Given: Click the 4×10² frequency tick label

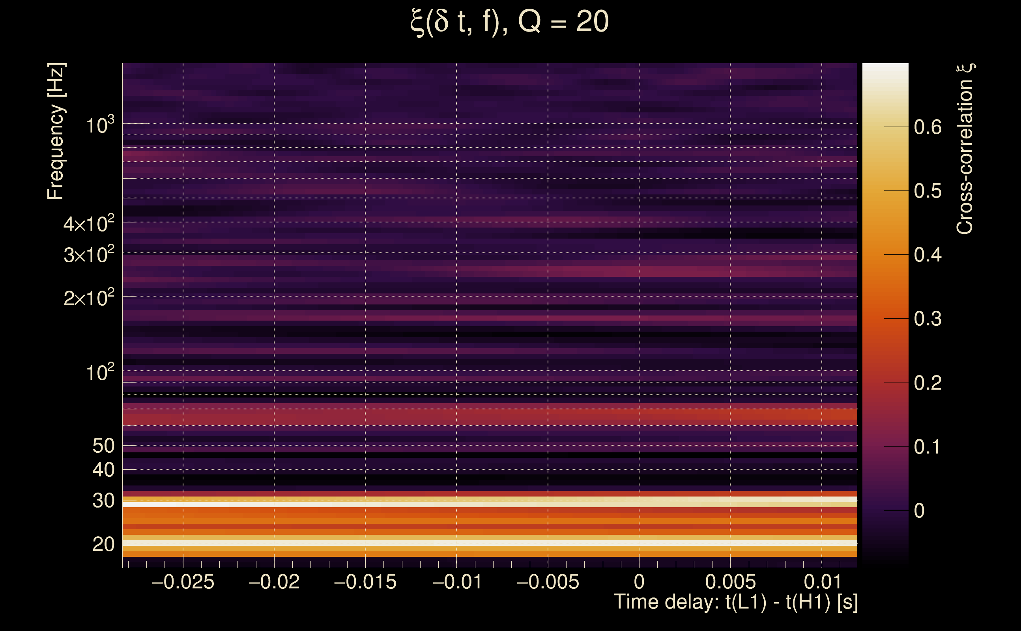Looking at the screenshot, I should tap(88, 224).
